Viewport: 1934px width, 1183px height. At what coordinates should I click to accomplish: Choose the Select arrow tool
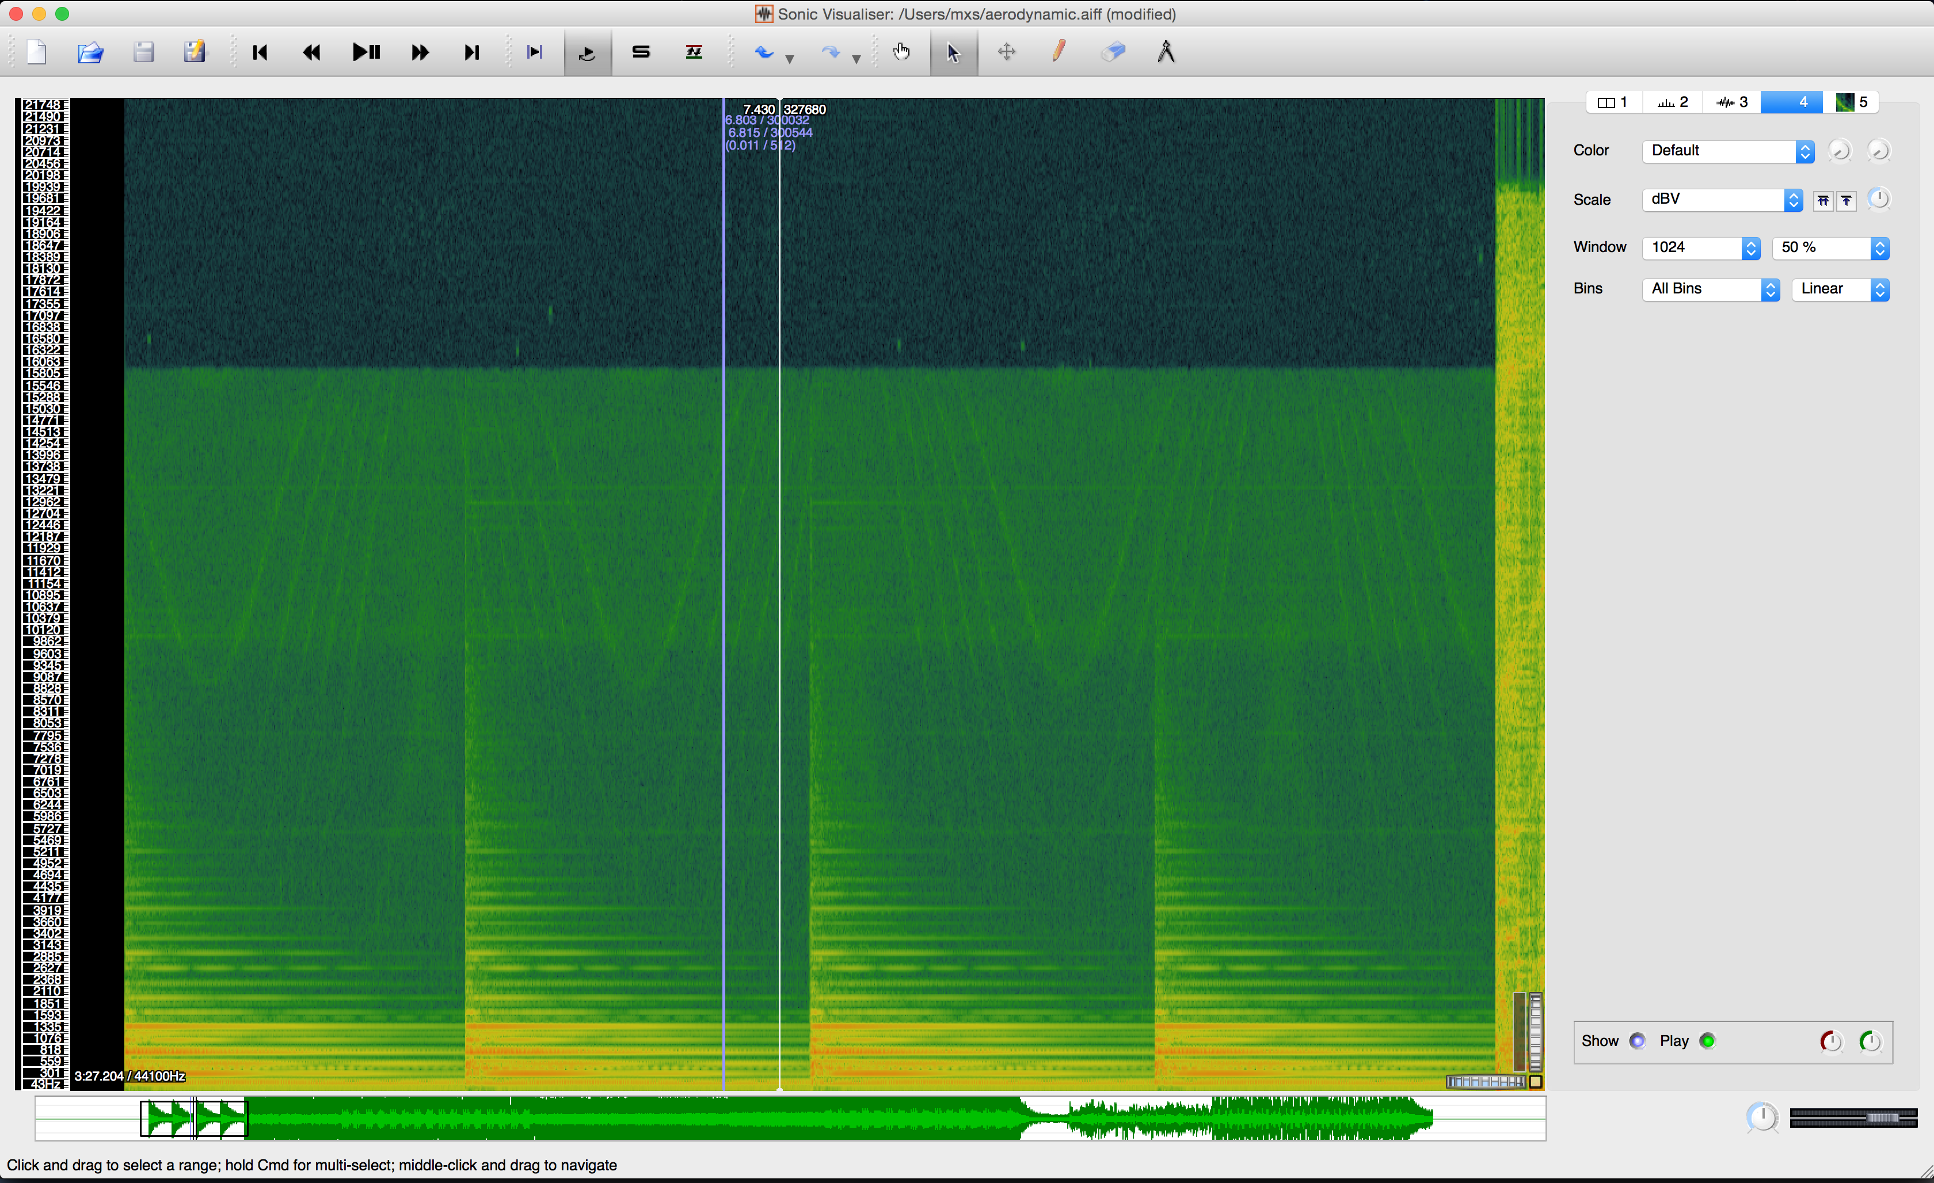(x=954, y=52)
